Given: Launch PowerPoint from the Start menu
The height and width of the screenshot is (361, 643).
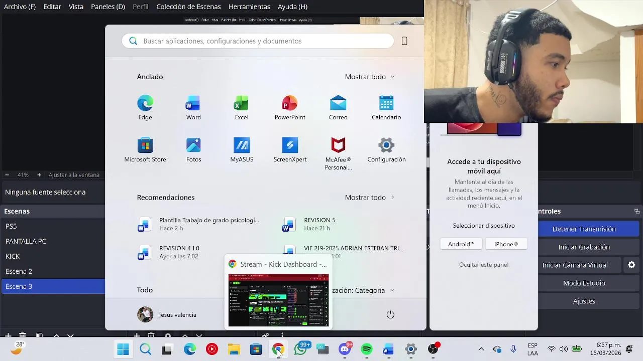Looking at the screenshot, I should coord(290,108).
